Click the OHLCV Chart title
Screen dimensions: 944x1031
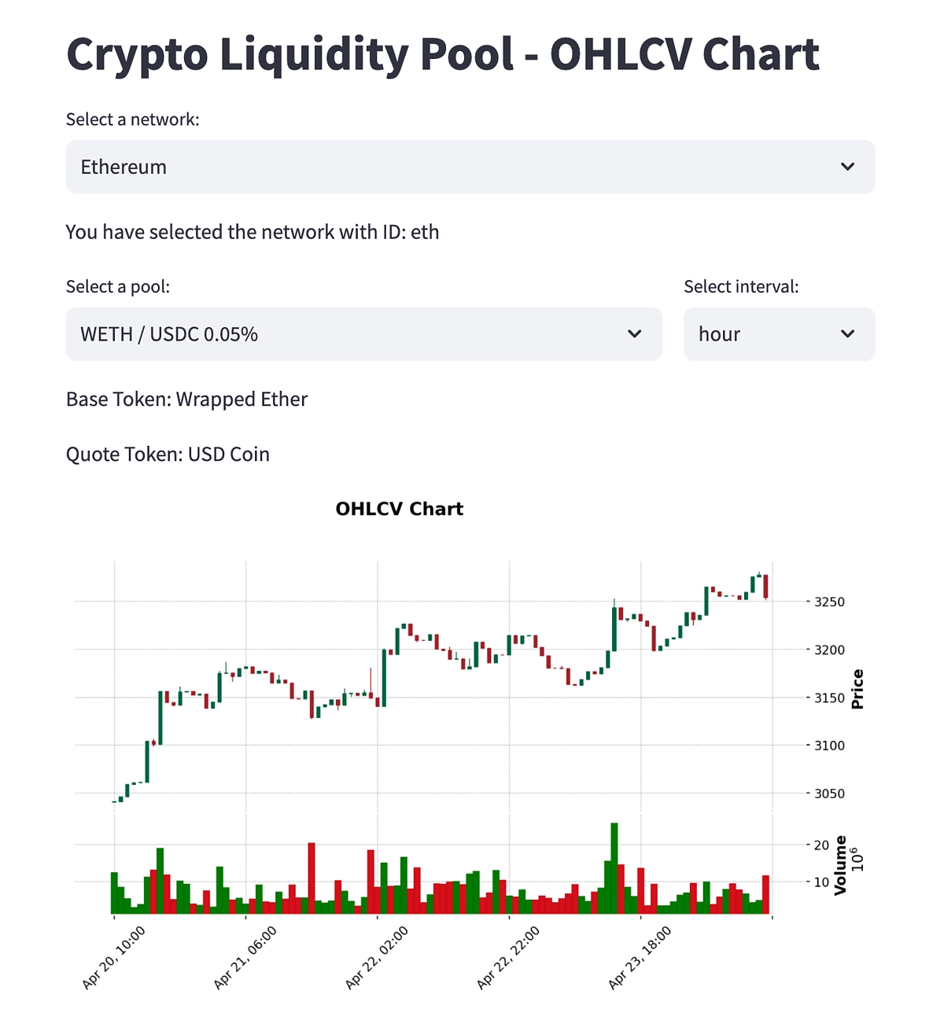pyautogui.click(x=399, y=510)
